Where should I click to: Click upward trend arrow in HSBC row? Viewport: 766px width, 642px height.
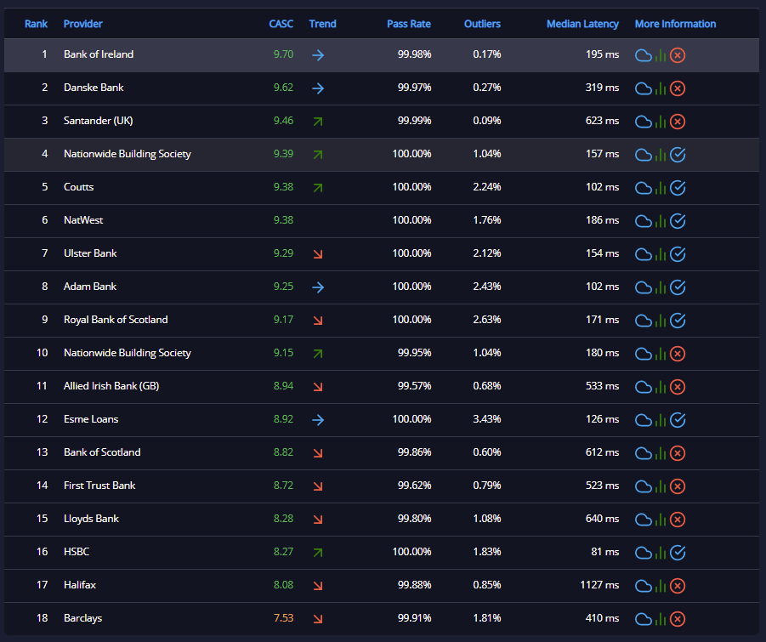click(x=318, y=553)
